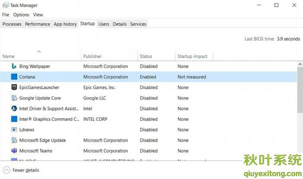Switch to the Performance tab
Viewport: 303px width, 179px height.
(38, 24)
